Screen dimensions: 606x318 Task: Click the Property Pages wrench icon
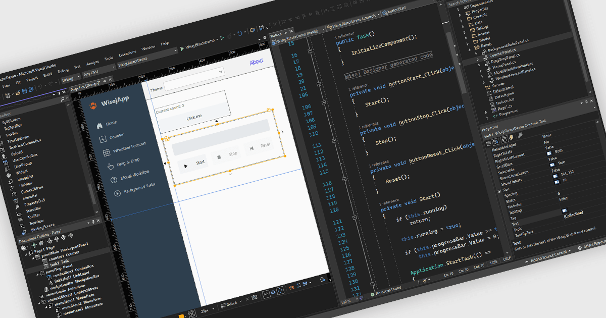(x=520, y=136)
